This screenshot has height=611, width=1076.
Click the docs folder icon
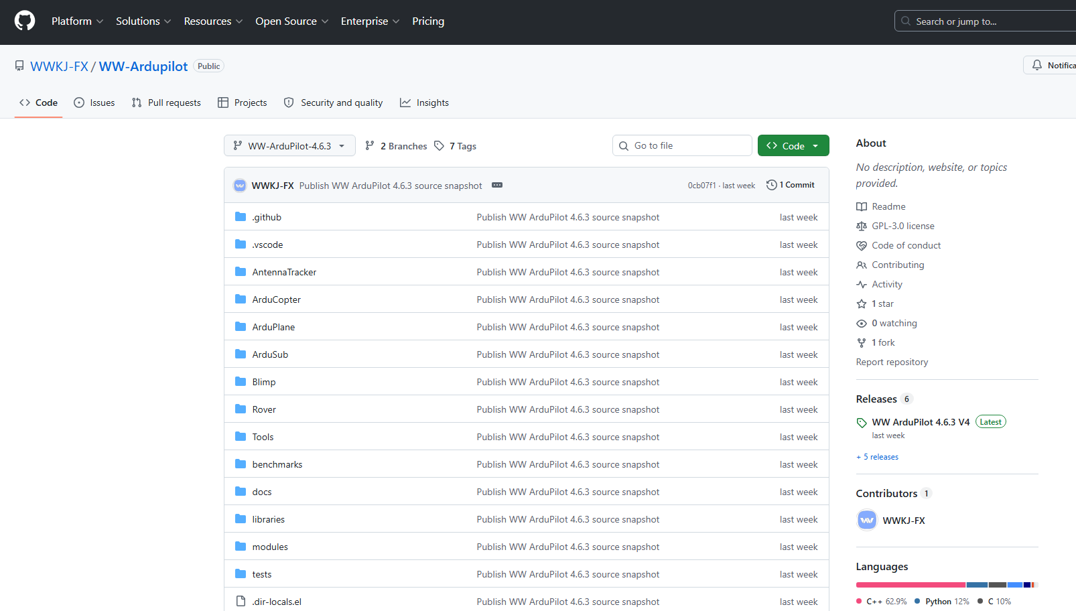click(x=241, y=491)
